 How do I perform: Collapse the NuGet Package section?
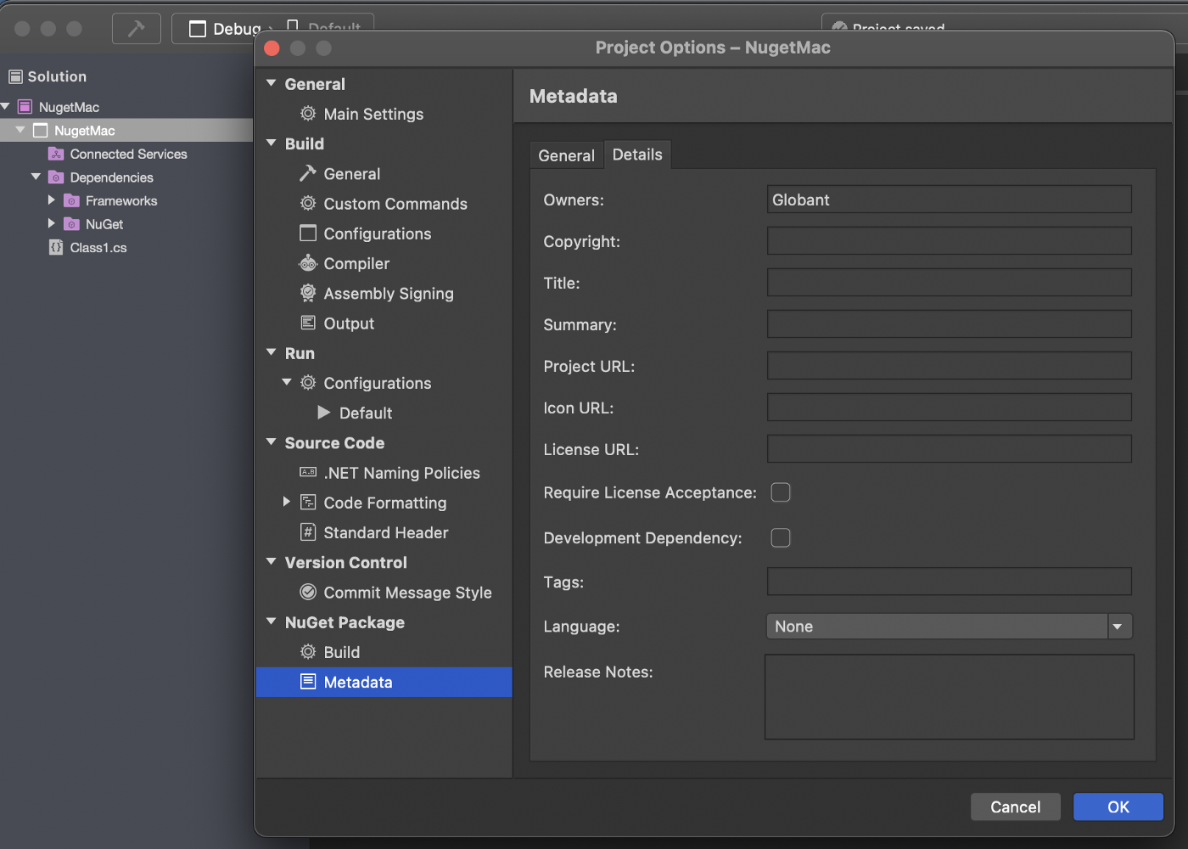tap(272, 621)
